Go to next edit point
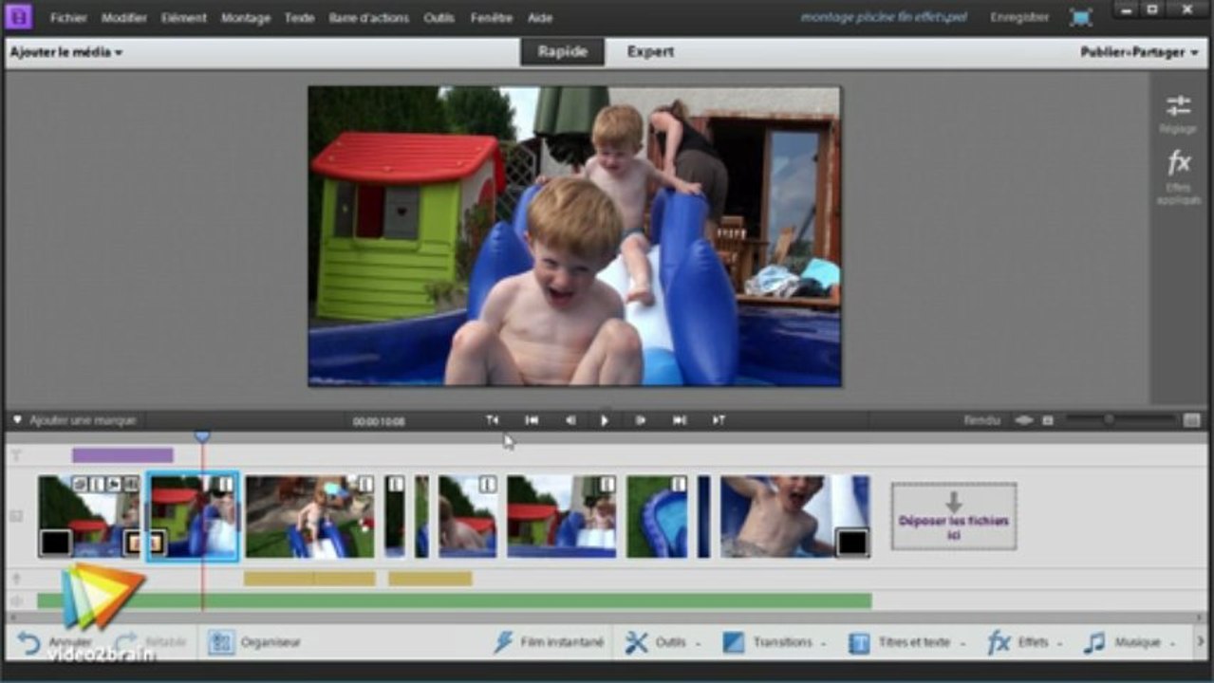Screen dimensions: 1214x683 (719, 420)
